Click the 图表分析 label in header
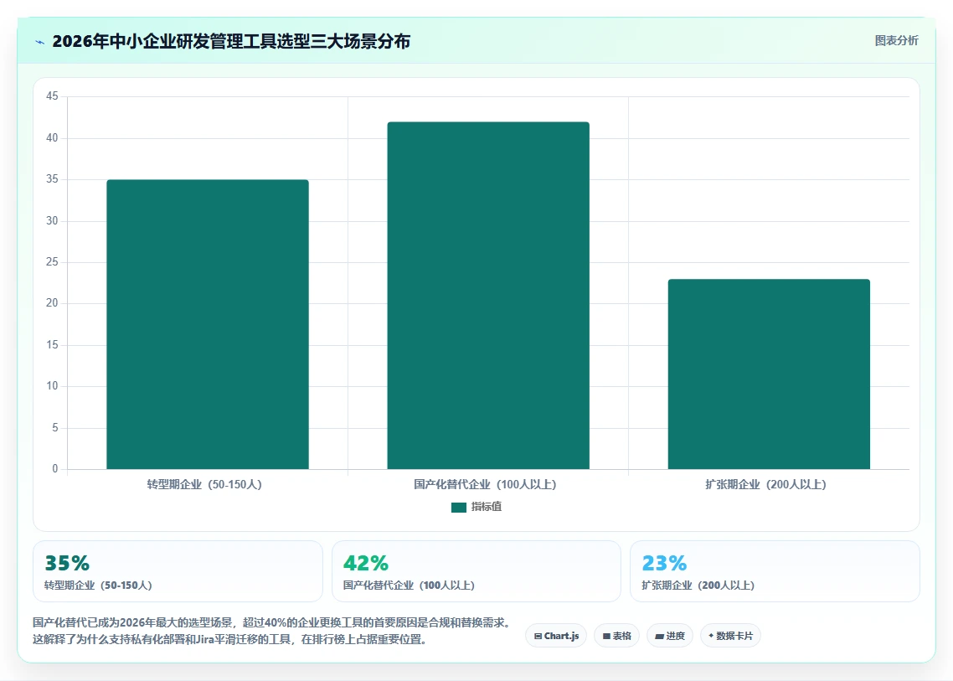The height and width of the screenshot is (681, 953). click(x=897, y=41)
